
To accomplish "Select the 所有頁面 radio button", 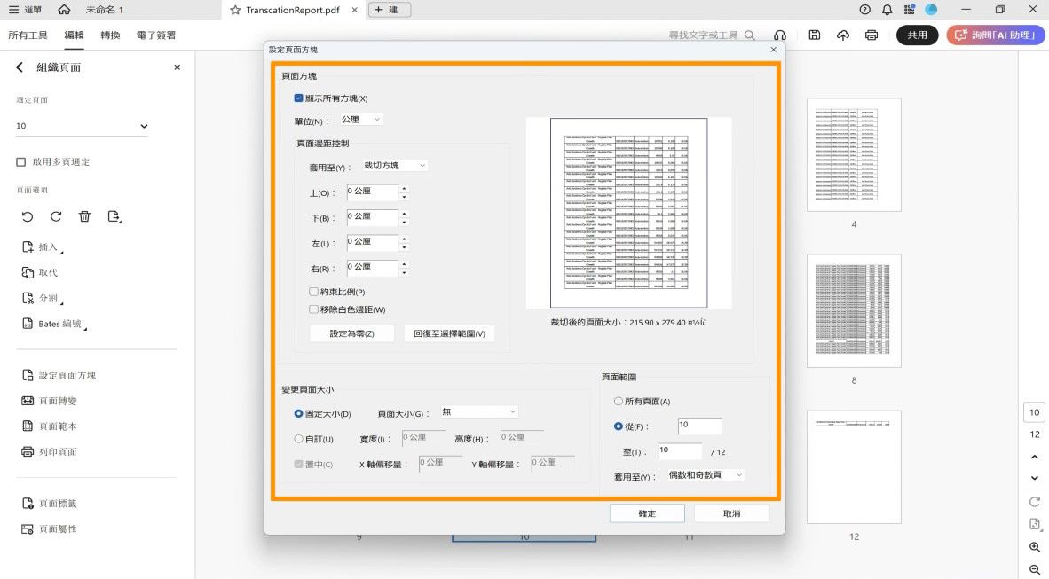I will click(x=619, y=401).
